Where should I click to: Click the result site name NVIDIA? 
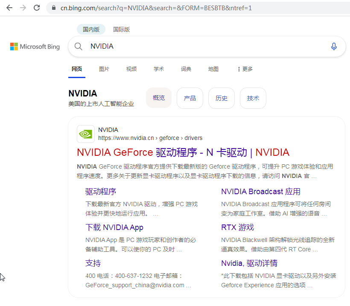point(108,130)
